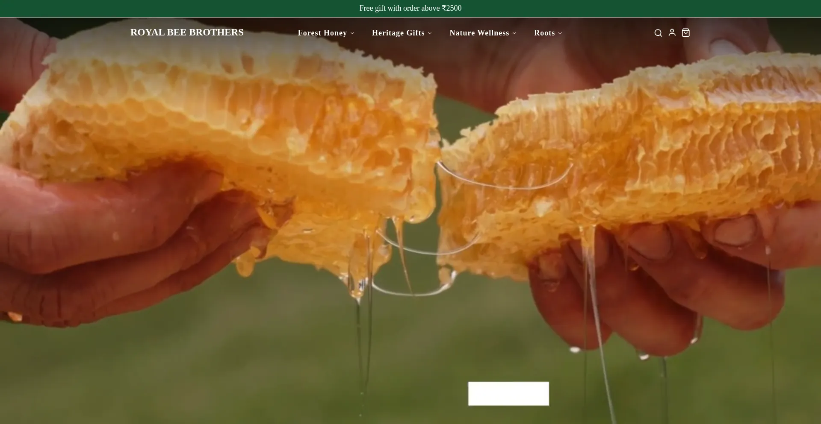The height and width of the screenshot is (424, 821).
Task: Open the search icon in header
Action: [x=658, y=33]
